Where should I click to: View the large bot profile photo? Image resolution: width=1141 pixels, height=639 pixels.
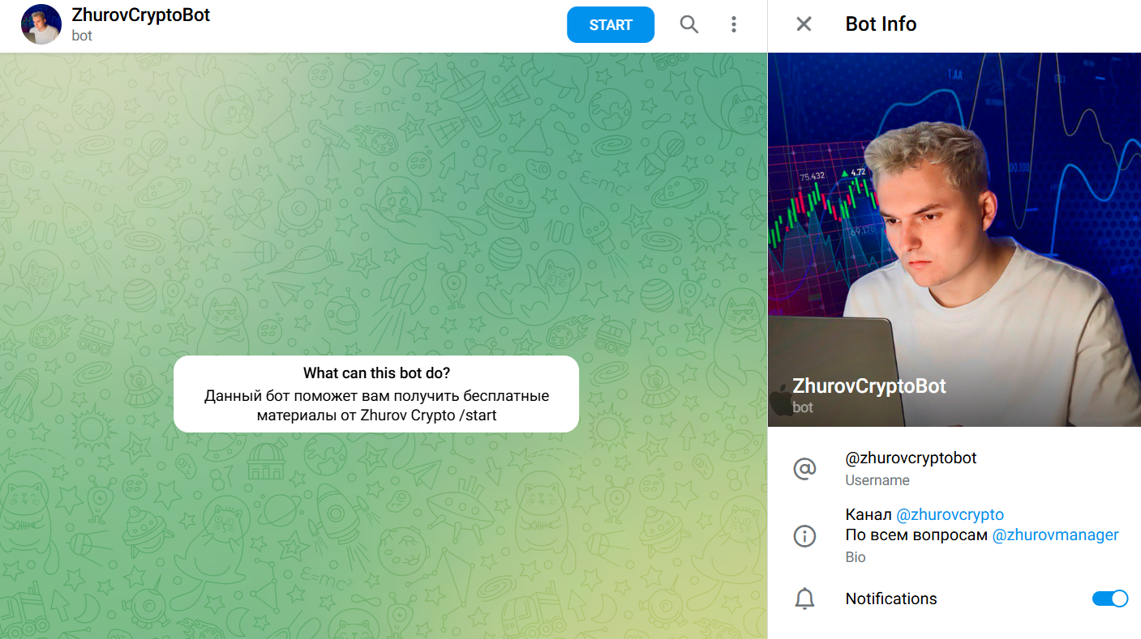pyautogui.click(x=954, y=240)
